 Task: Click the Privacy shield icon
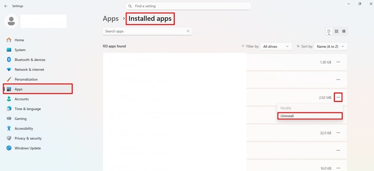click(x=9, y=138)
